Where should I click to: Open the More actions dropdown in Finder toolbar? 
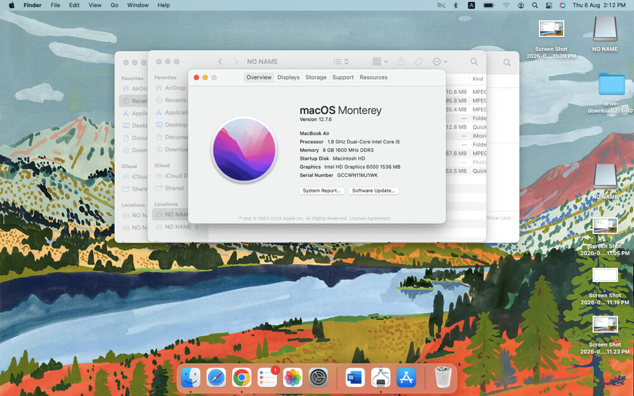pos(440,61)
